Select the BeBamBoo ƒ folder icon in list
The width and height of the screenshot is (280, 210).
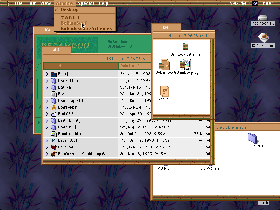click(54, 141)
